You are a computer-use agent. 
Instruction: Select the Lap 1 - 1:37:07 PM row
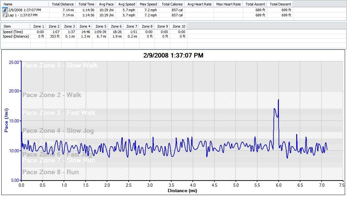22,15
